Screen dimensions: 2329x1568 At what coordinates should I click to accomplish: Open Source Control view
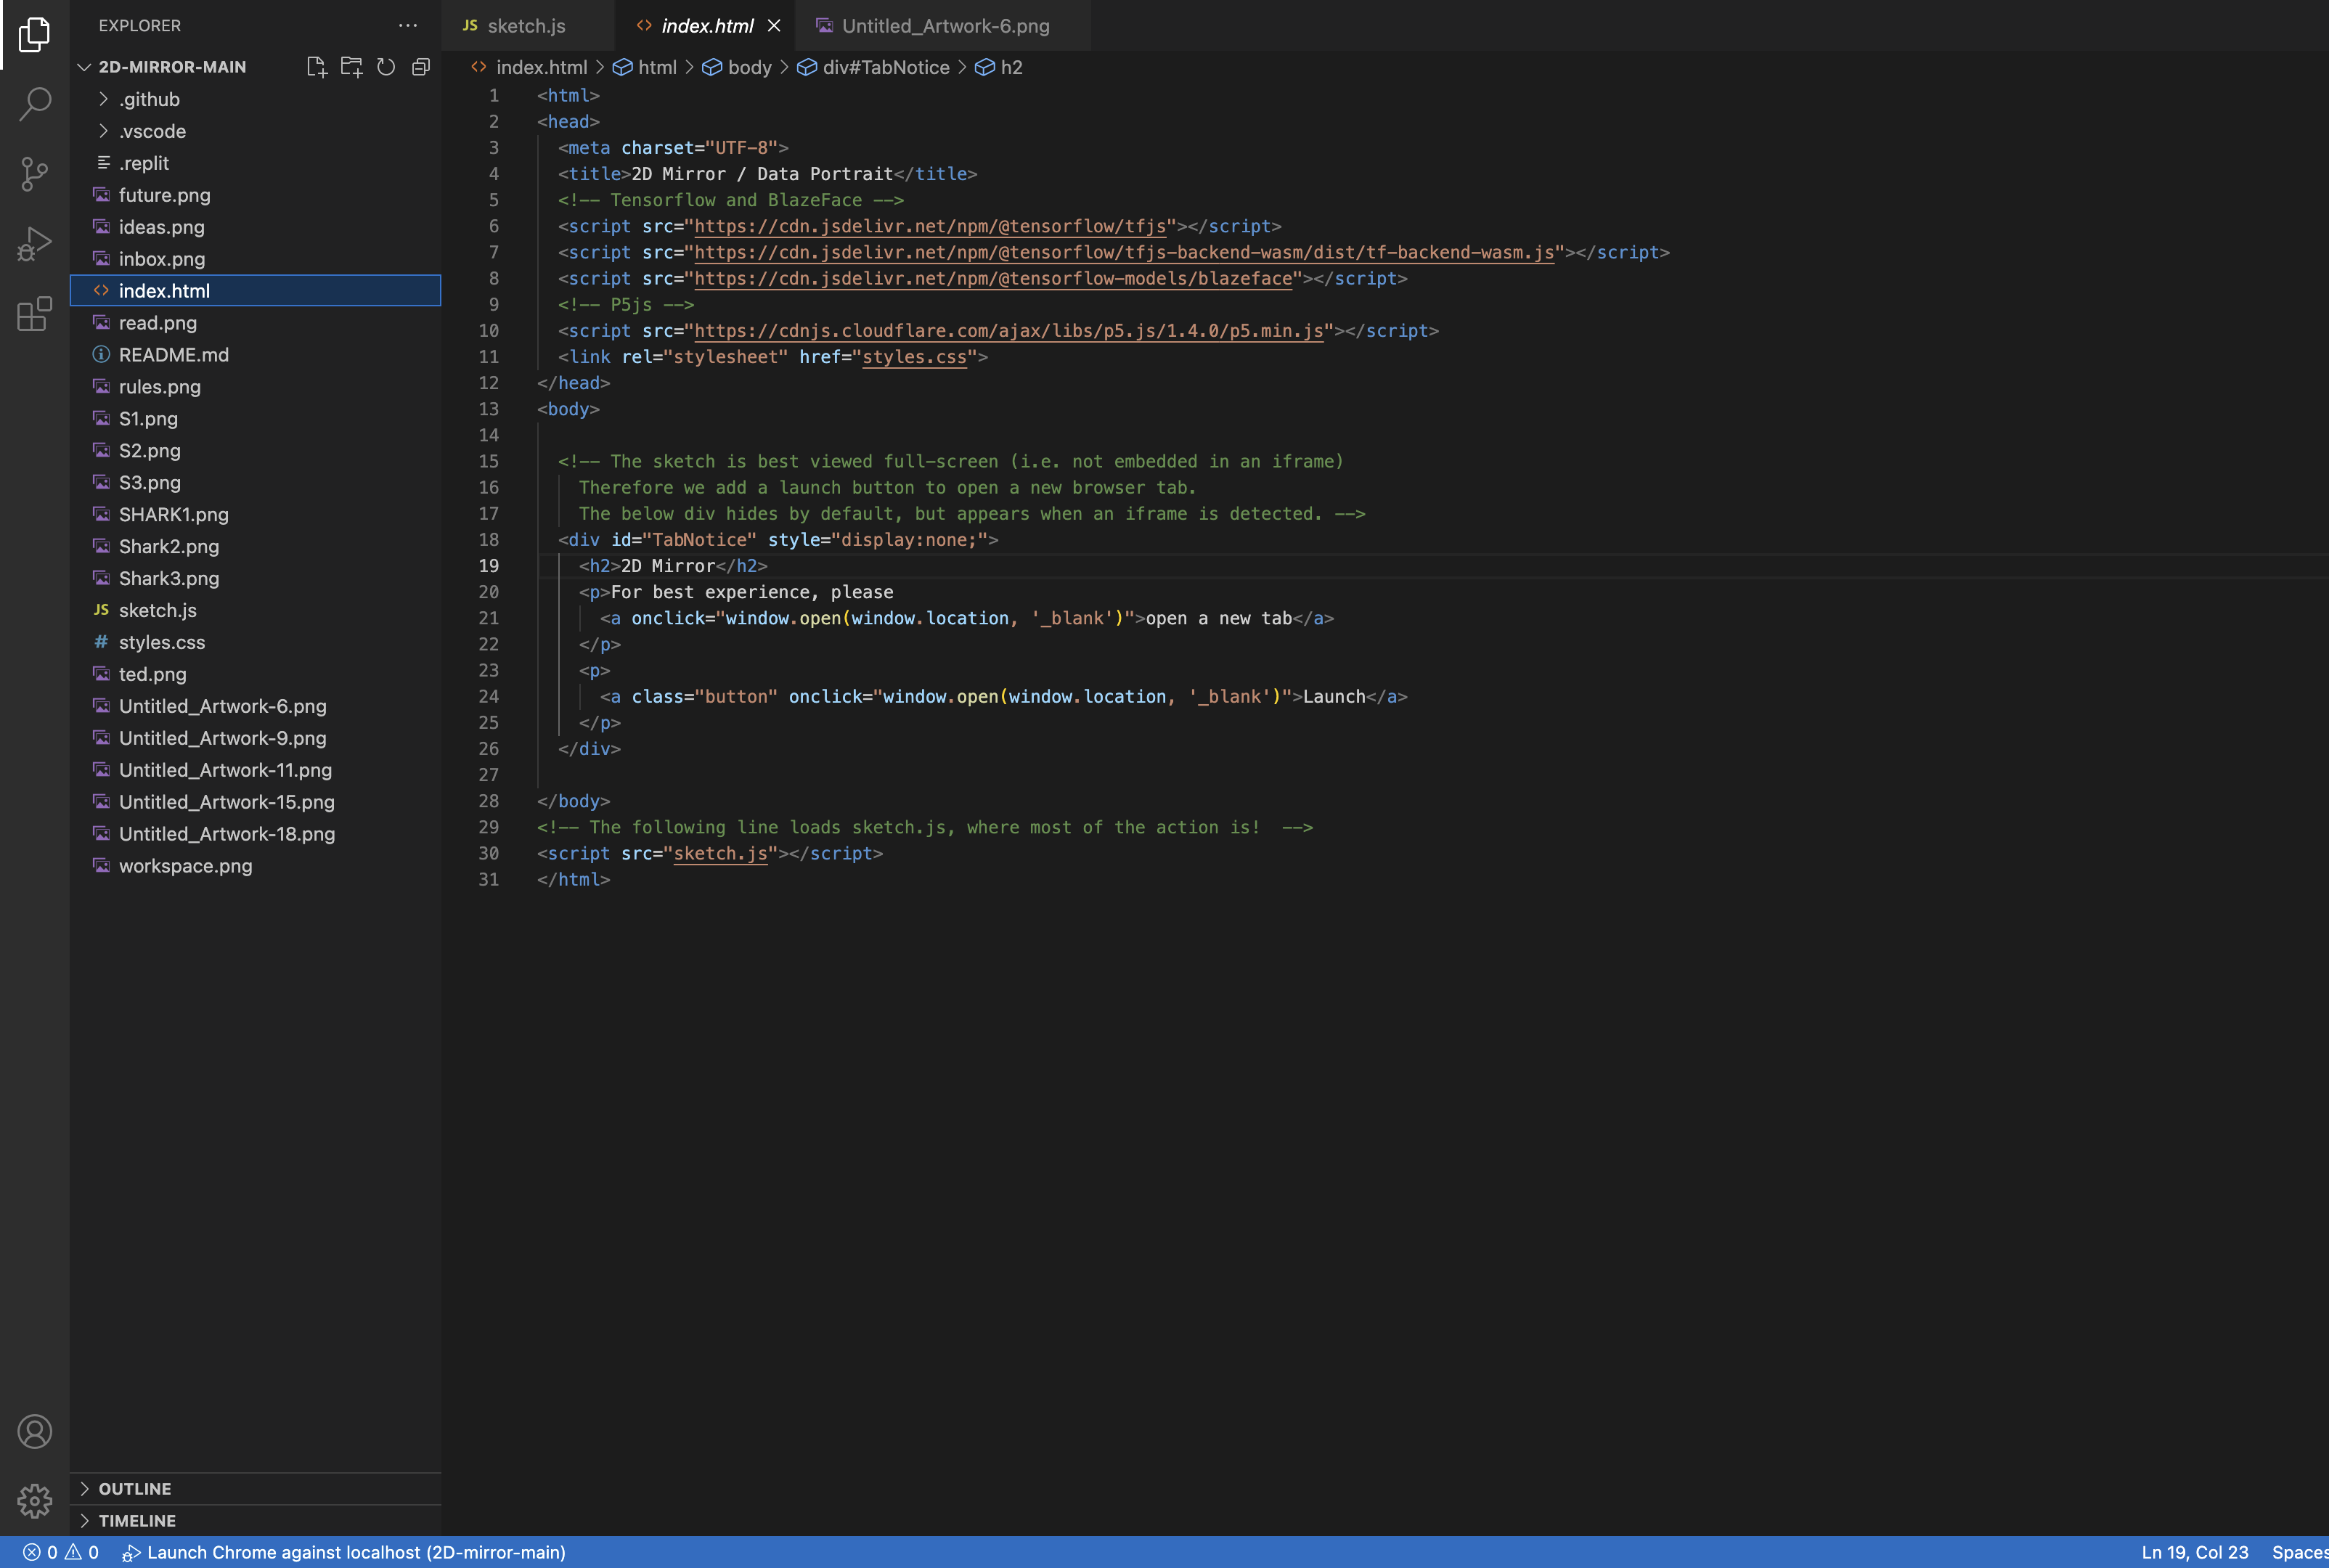pos(35,174)
